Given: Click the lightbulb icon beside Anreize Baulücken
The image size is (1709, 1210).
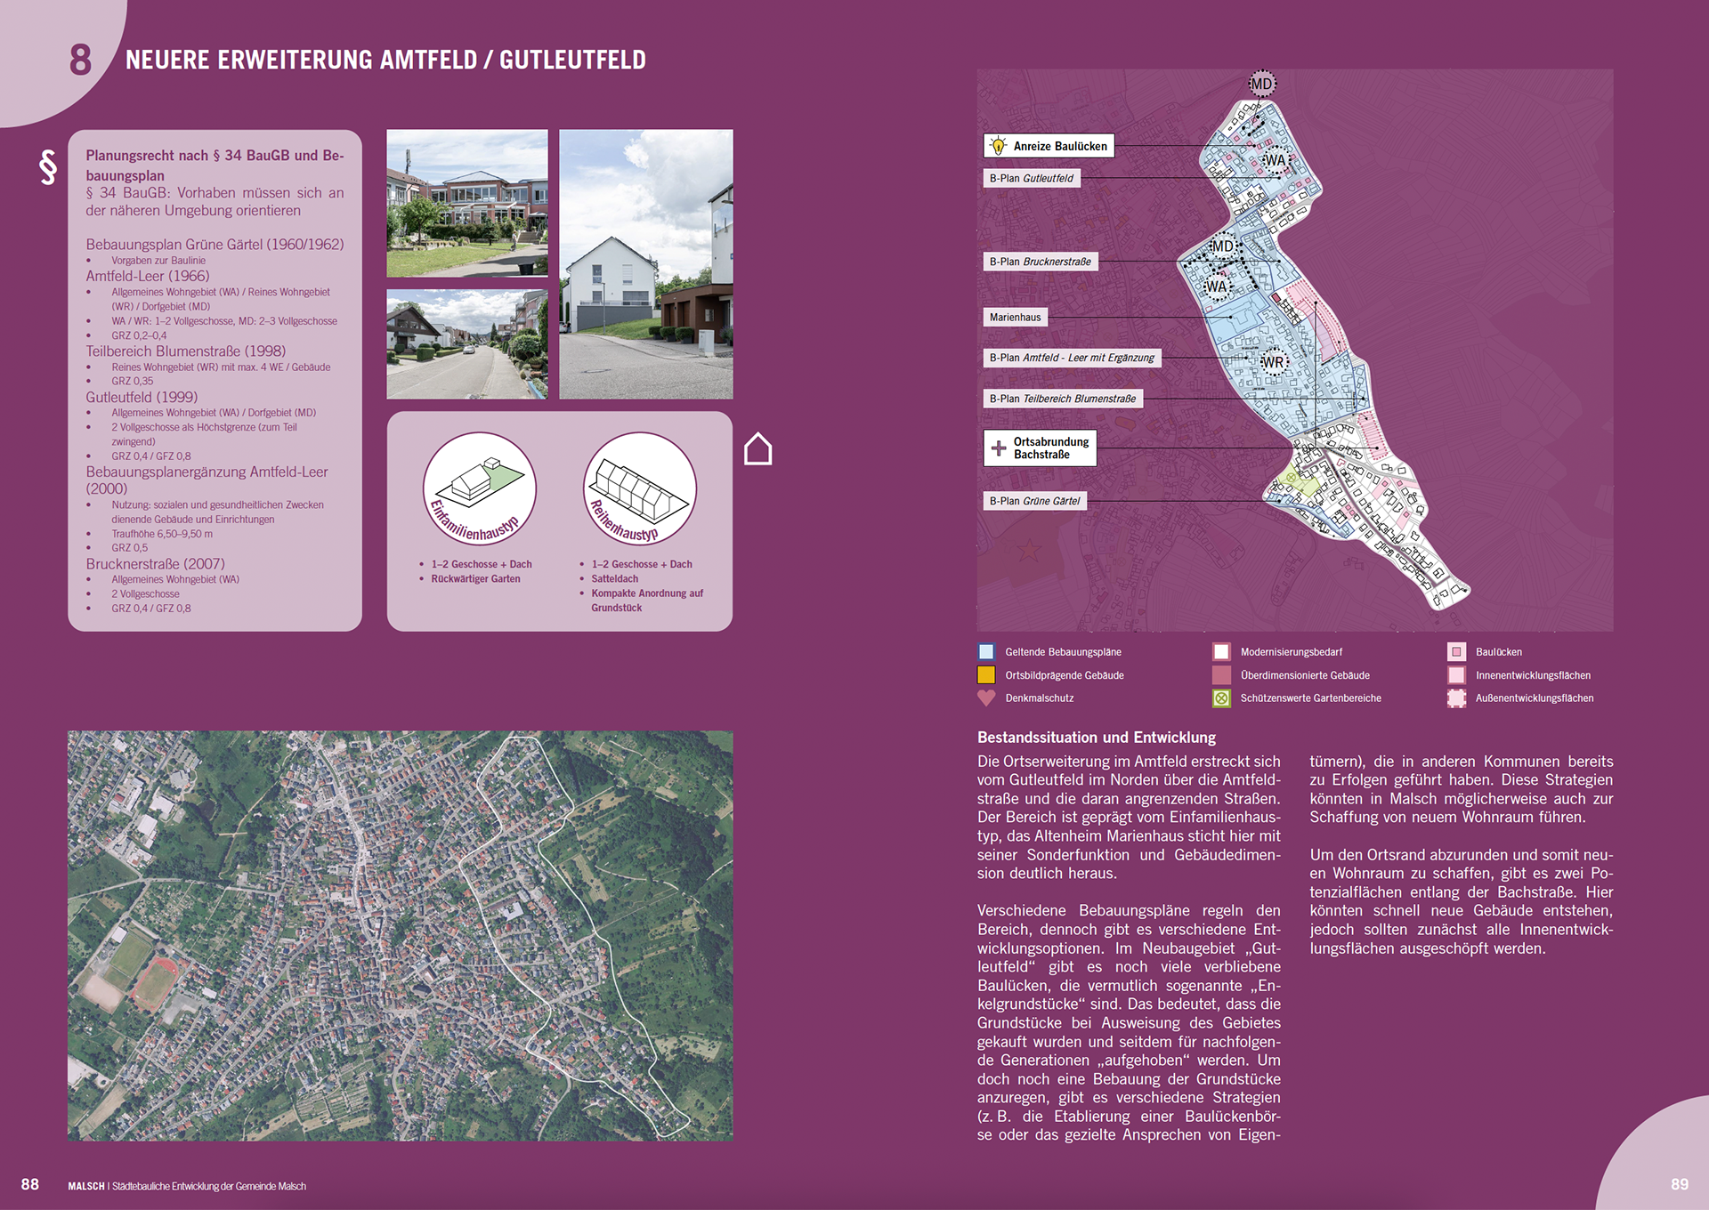Looking at the screenshot, I should (999, 146).
